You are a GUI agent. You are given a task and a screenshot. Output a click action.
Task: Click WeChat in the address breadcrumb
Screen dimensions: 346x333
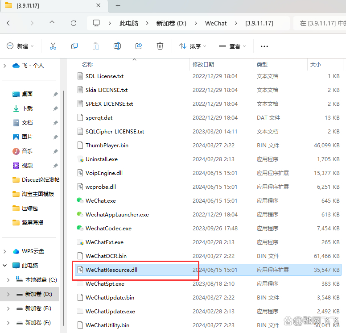[x=216, y=23]
